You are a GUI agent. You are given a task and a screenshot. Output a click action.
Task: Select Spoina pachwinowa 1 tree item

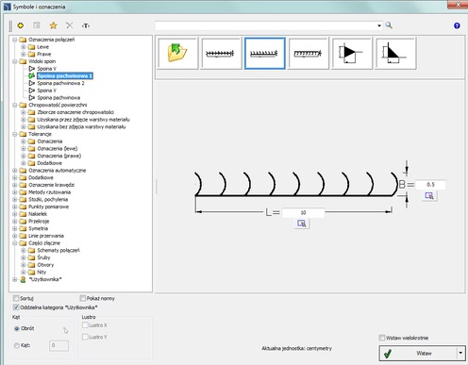[x=64, y=75]
